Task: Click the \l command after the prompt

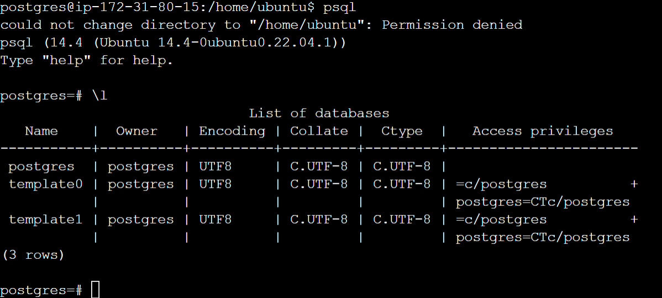Action: coord(99,95)
